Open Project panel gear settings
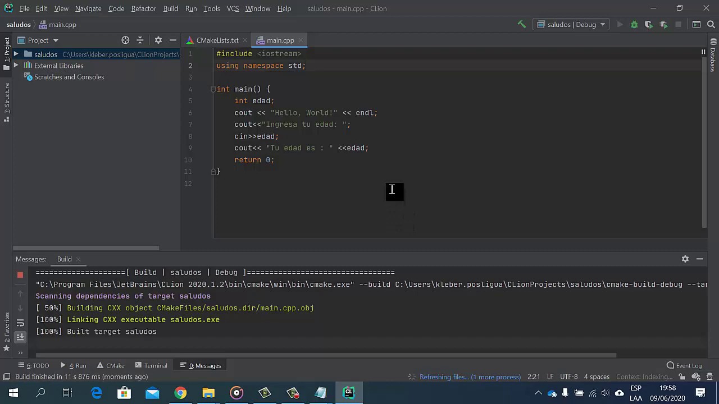This screenshot has height=404, width=719. click(x=158, y=40)
